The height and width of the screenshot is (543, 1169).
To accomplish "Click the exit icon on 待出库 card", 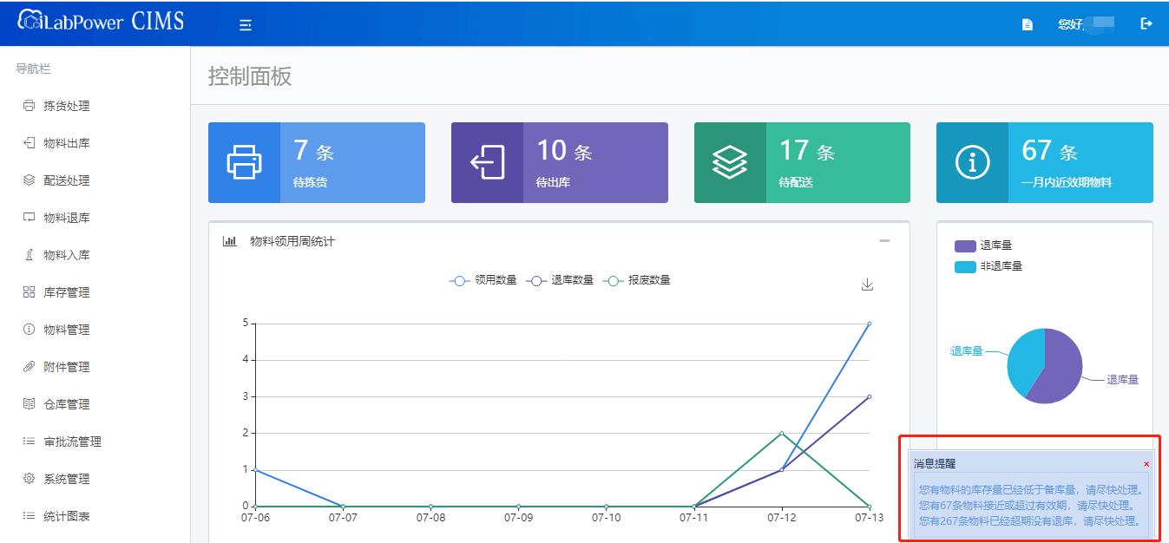I will 487,162.
